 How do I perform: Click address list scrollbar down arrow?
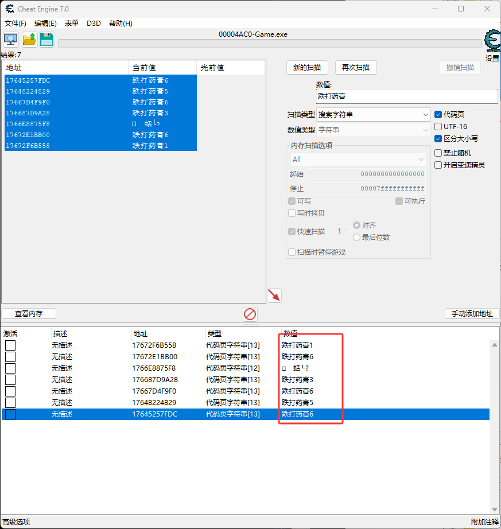pos(495,509)
